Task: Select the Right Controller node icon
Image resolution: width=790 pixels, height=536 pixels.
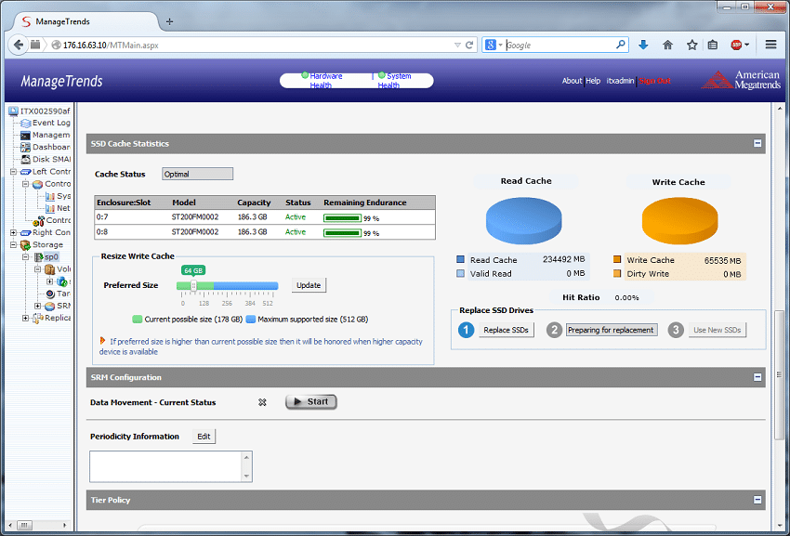Action: 26,233
